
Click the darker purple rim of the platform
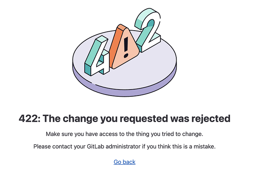pyautogui.click(x=124, y=91)
